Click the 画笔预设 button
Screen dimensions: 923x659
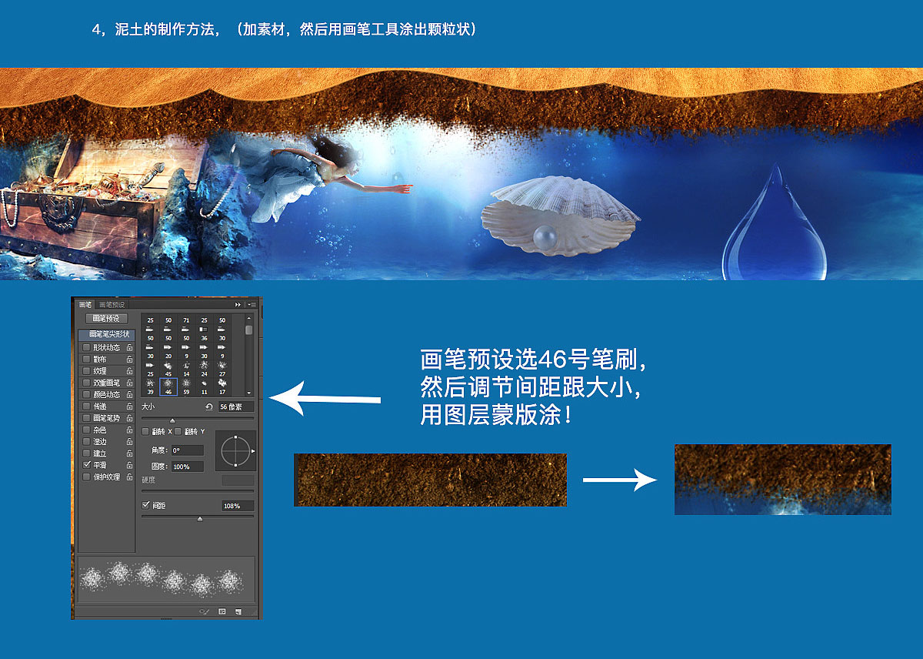106,319
